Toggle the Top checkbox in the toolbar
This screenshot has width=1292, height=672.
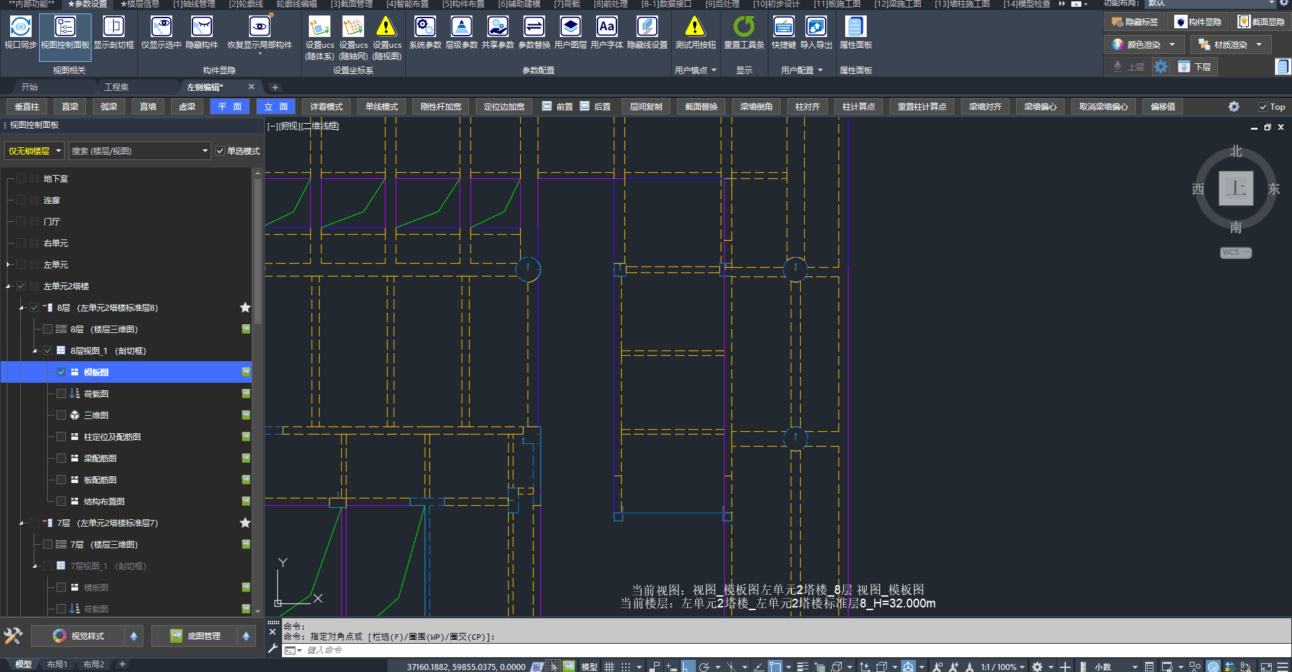[x=1263, y=107]
